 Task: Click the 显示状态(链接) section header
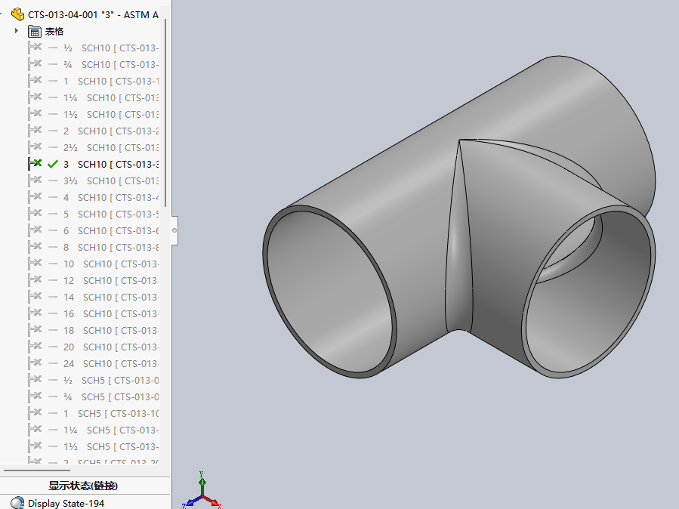83,486
